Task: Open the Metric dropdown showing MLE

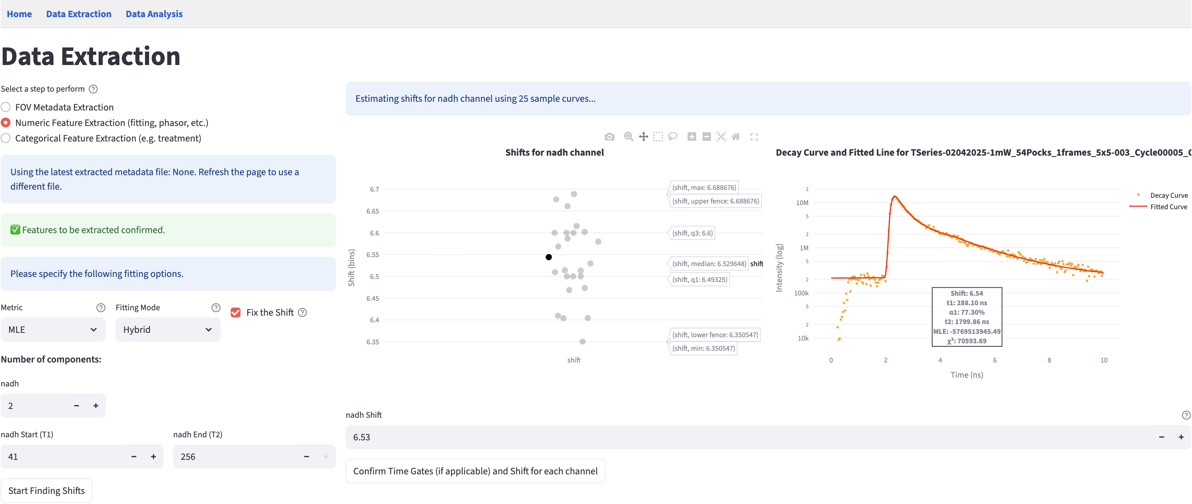Action: (53, 330)
